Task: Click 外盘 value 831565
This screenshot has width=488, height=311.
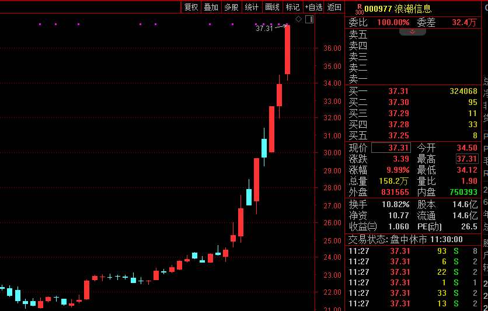Action: click(395, 192)
